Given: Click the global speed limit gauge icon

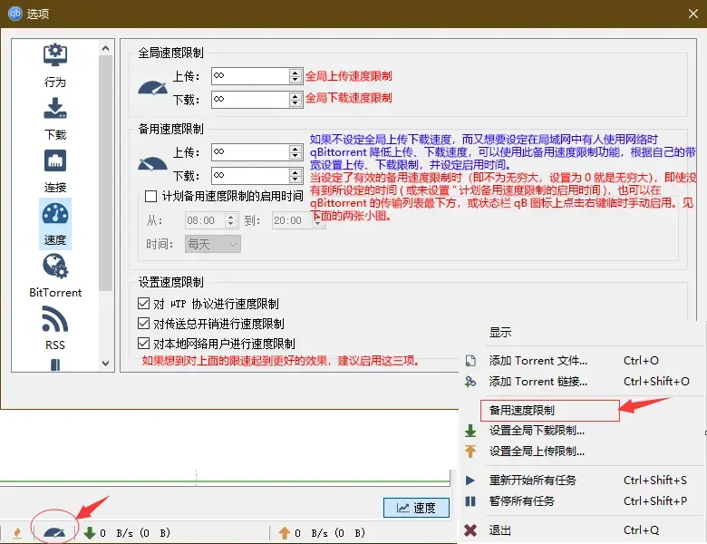Looking at the screenshot, I should [x=152, y=87].
